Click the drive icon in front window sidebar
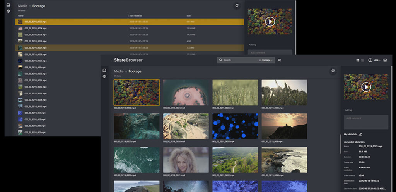 pyautogui.click(x=104, y=70)
